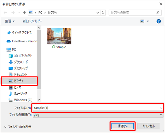Image resolution: width=165 pixels, height=133 pixels.
Task: Open the 整理 menu
Action: (10, 21)
